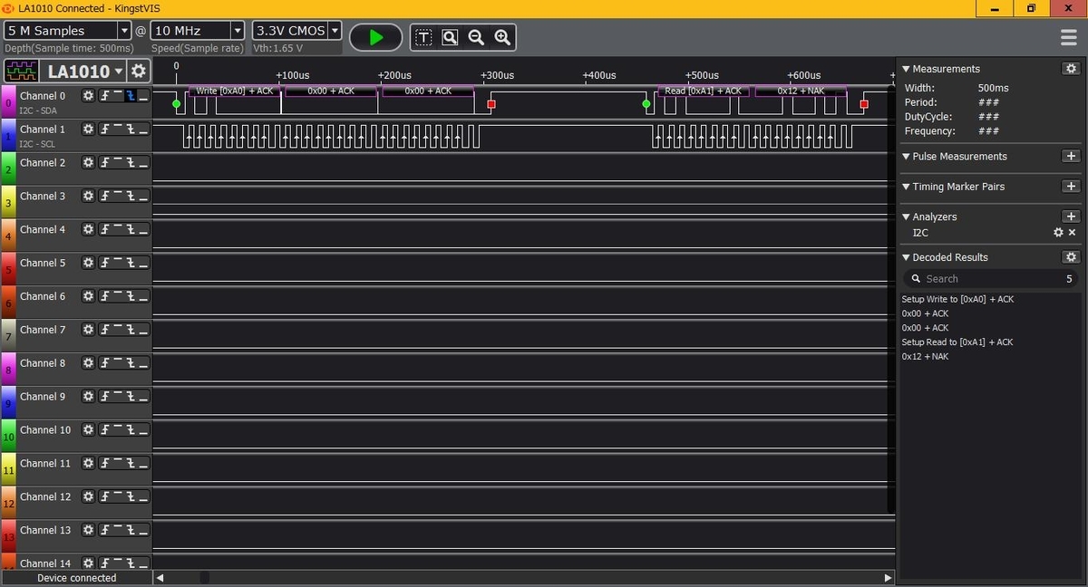
Task: Zoom in the waveform view
Action: 502,37
